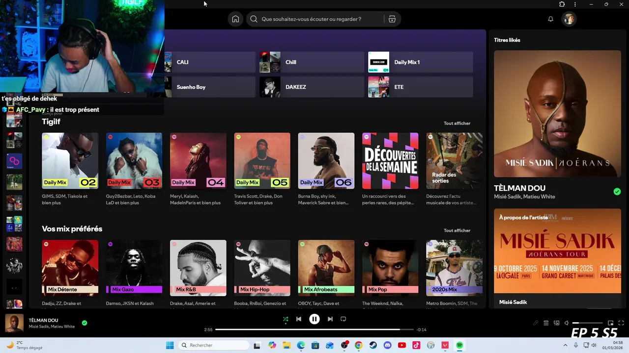Viewport: 629px width, 353px height.
Task: Go to Spotify Home with the house icon
Action: point(235,19)
